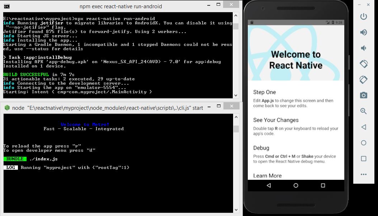Click the Home circle in emulator side toolbar
The height and width of the screenshot is (216, 378).
[363, 143]
